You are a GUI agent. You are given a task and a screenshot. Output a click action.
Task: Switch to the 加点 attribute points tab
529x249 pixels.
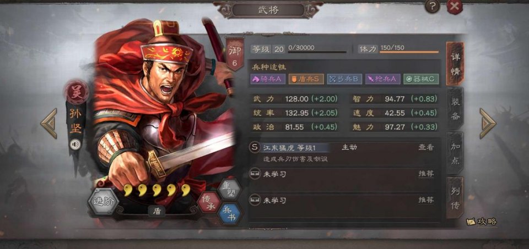[x=455, y=153]
